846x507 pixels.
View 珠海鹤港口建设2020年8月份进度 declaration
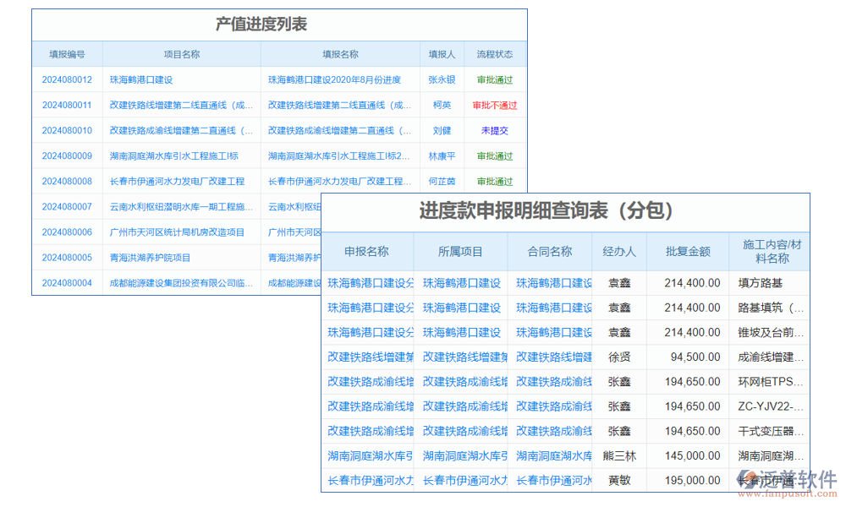coord(335,80)
